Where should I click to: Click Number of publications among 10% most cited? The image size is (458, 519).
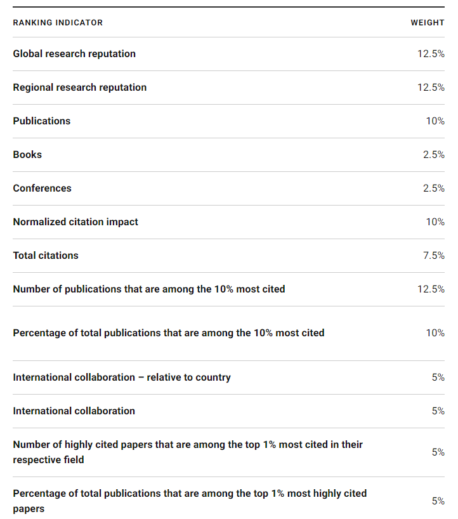[149, 289]
